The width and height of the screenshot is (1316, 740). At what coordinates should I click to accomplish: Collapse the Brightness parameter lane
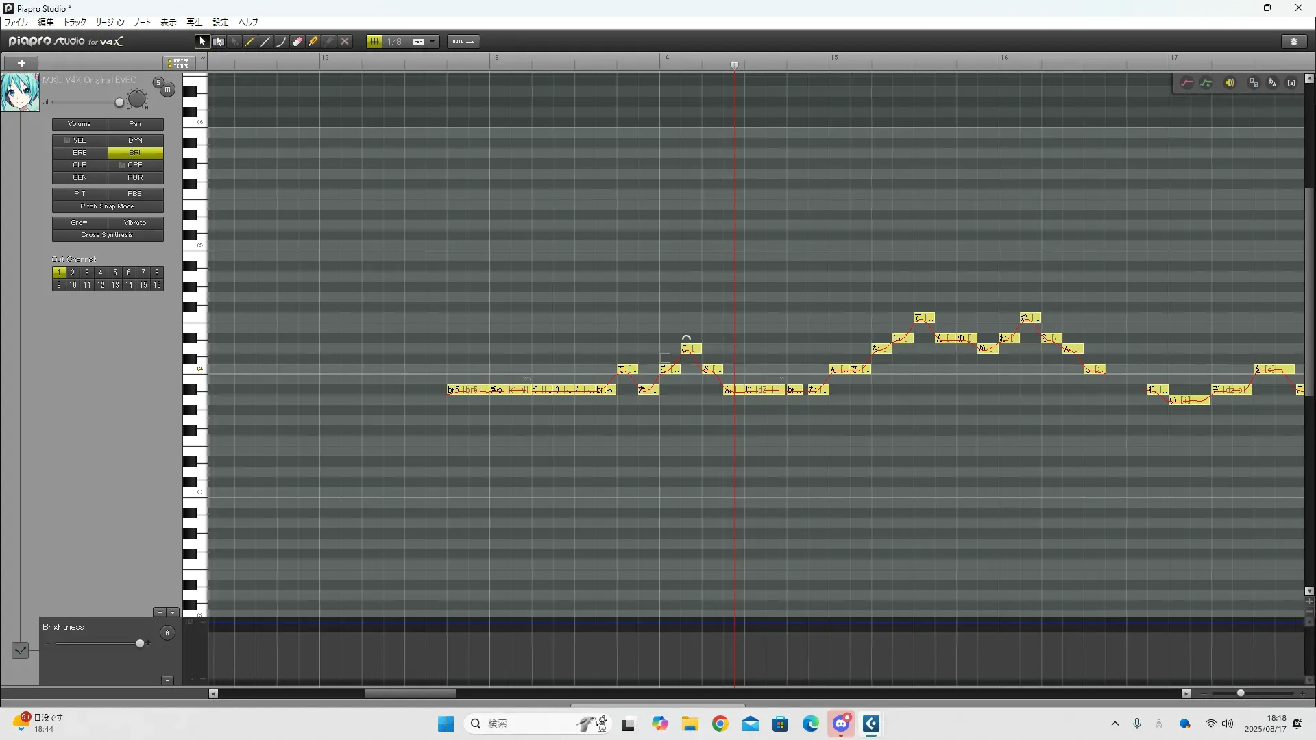[167, 680]
